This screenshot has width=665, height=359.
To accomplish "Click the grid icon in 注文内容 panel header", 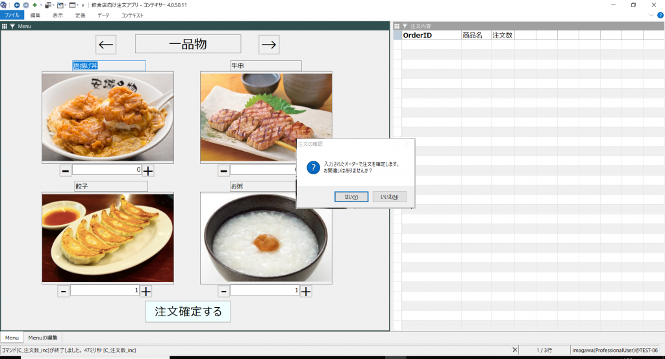I will [397, 26].
